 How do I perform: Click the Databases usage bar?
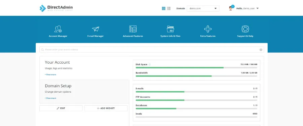point(196,108)
